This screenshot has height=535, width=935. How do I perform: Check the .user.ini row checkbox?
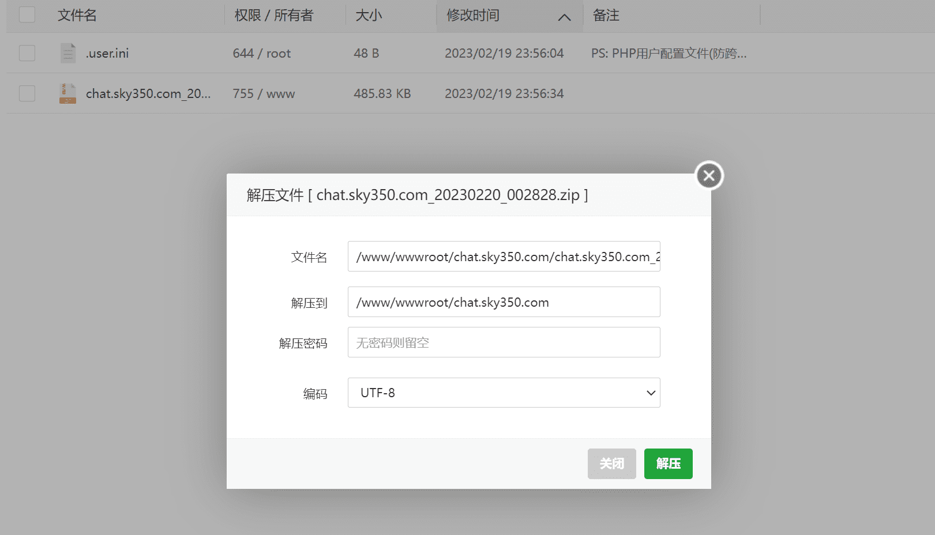coord(27,53)
